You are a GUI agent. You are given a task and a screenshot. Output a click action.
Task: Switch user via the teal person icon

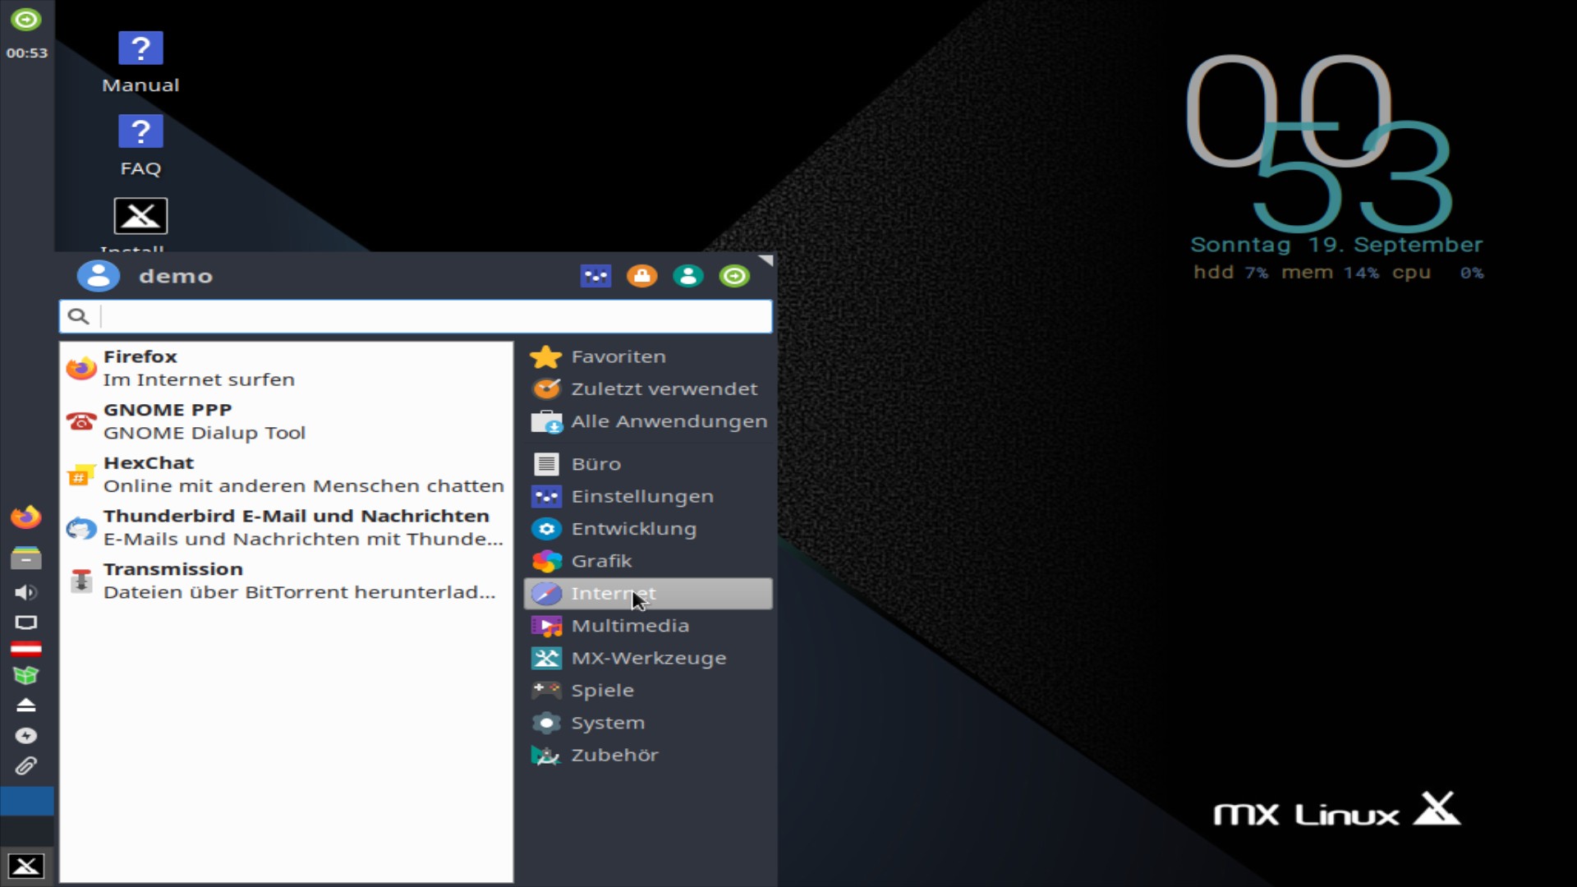coord(687,276)
